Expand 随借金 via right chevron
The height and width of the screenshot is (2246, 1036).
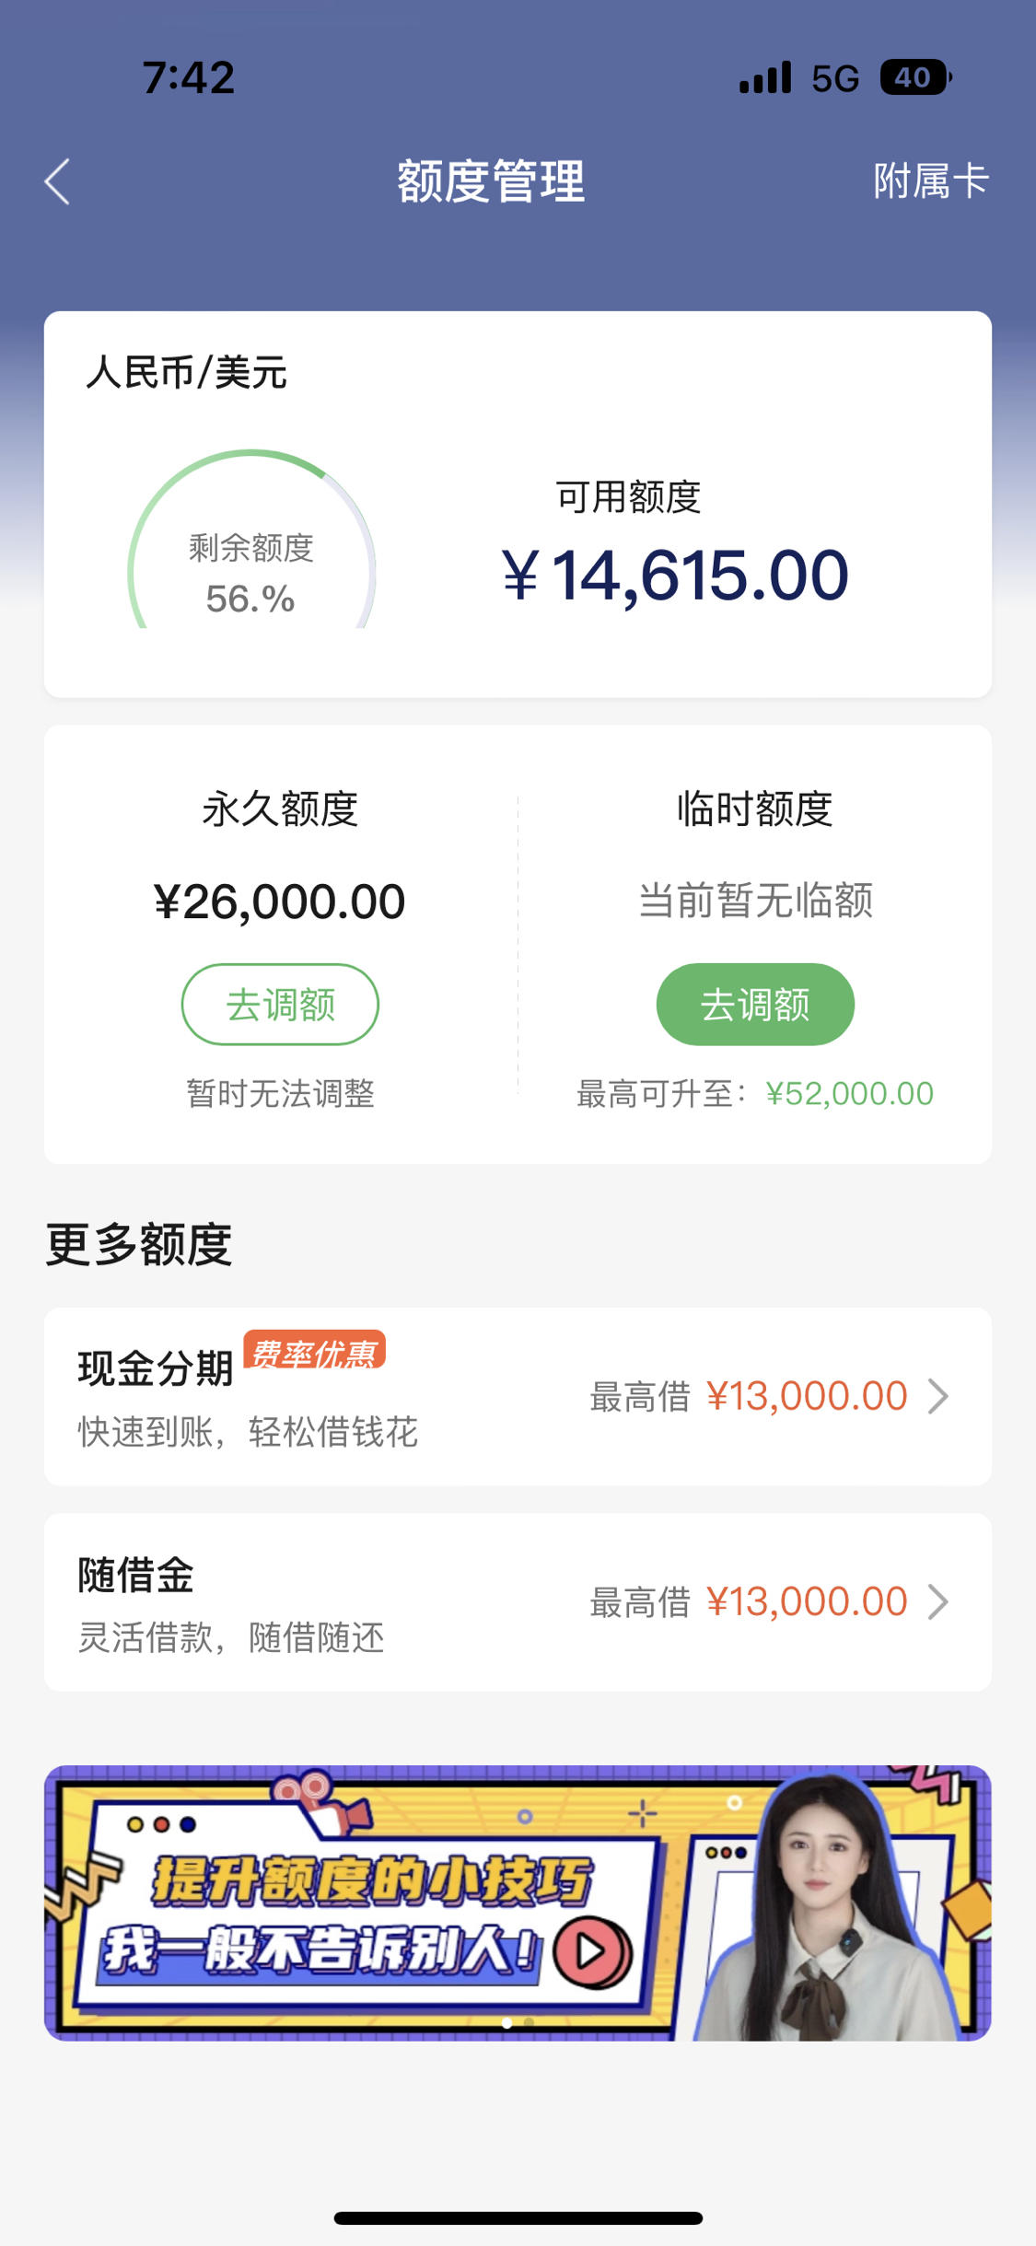coord(938,1602)
